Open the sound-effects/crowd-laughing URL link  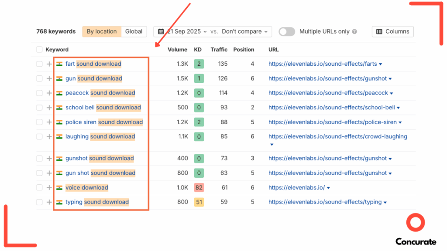click(x=338, y=136)
